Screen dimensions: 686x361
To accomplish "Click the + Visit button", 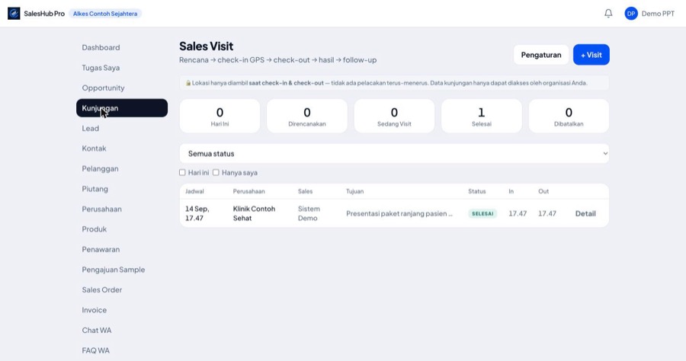I will coord(591,55).
